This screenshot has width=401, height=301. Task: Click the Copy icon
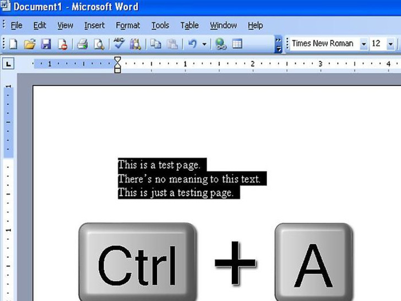tap(155, 44)
